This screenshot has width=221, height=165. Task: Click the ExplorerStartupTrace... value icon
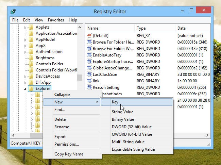tap(89, 61)
